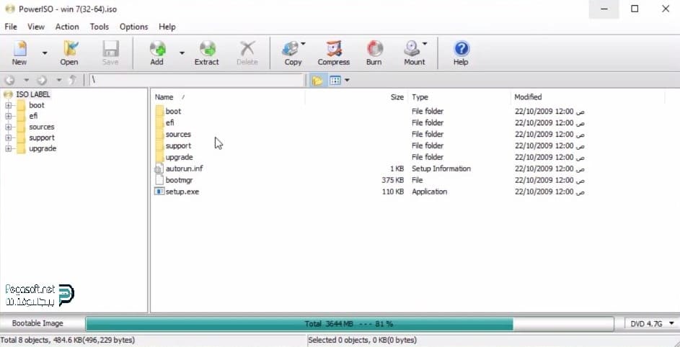
Task: Open the view mode dropdown arrow
Action: (347, 81)
